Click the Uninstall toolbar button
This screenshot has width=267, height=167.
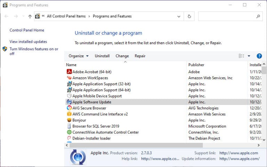(102, 56)
